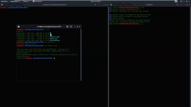Click the front terminal title bar path text

coord(49,26)
